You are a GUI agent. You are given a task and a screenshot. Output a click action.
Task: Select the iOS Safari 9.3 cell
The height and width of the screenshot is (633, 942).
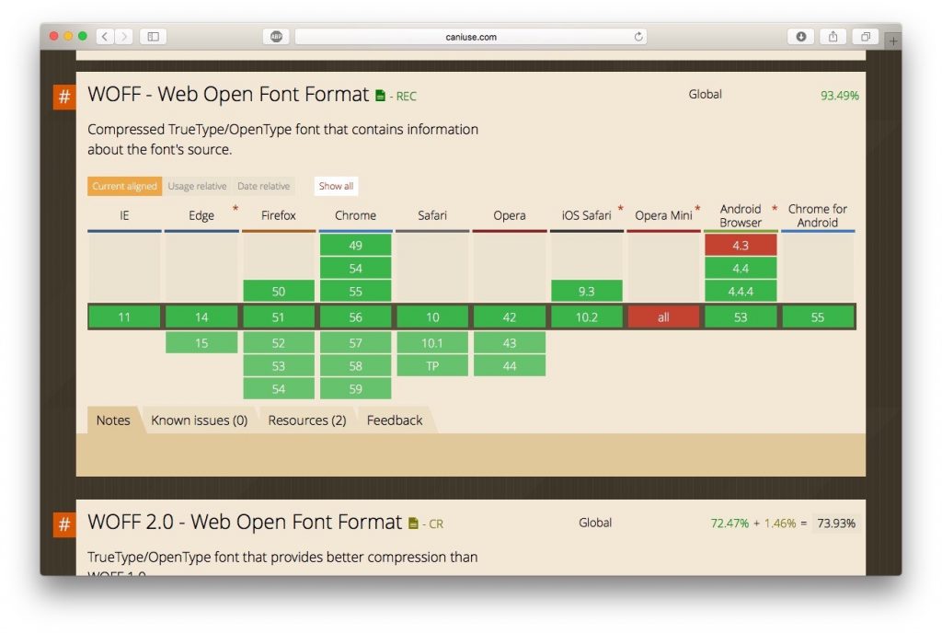pyautogui.click(x=586, y=292)
